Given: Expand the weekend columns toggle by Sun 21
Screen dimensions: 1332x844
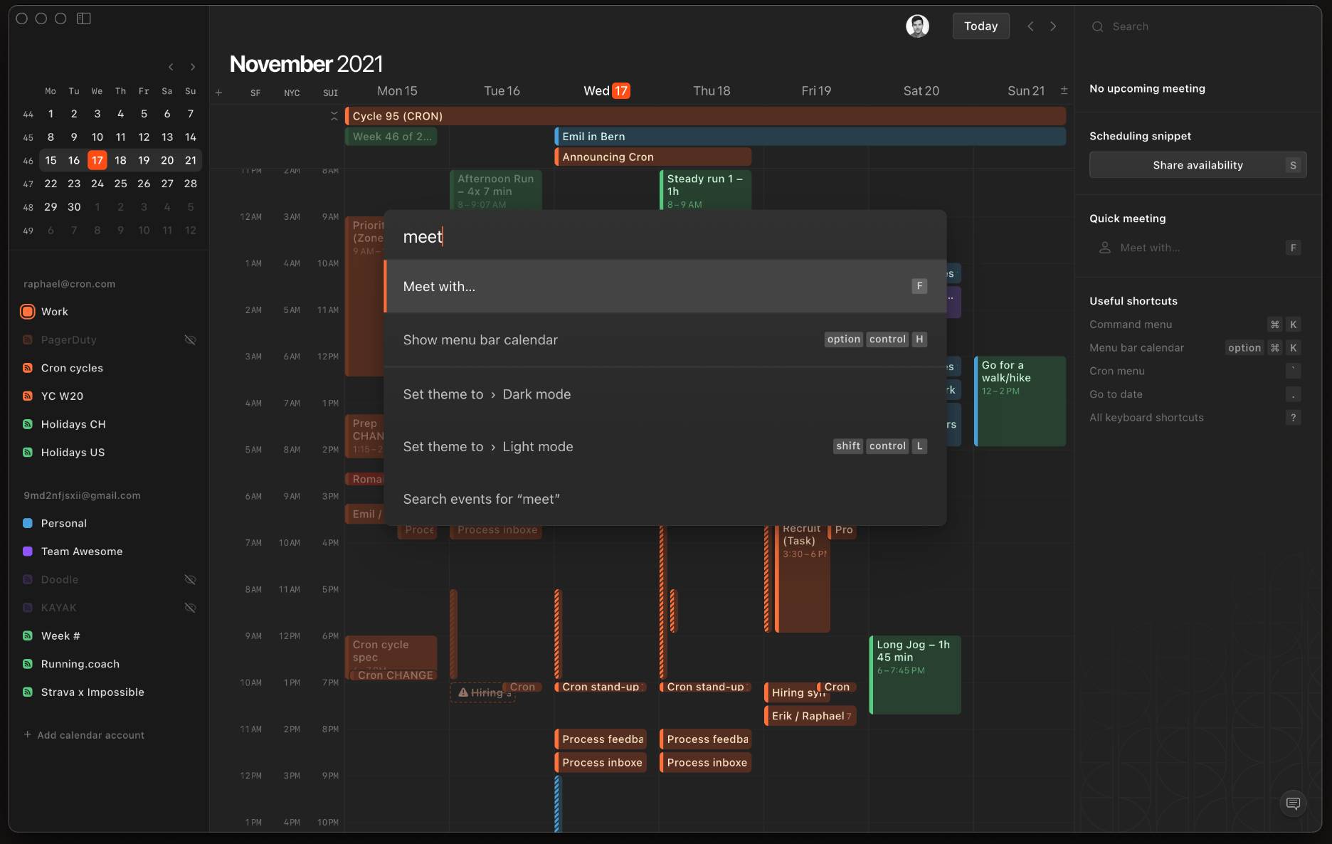Looking at the screenshot, I should (x=1064, y=90).
